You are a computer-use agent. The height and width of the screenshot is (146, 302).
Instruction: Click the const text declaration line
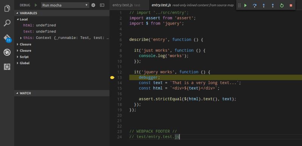[x=190, y=83]
